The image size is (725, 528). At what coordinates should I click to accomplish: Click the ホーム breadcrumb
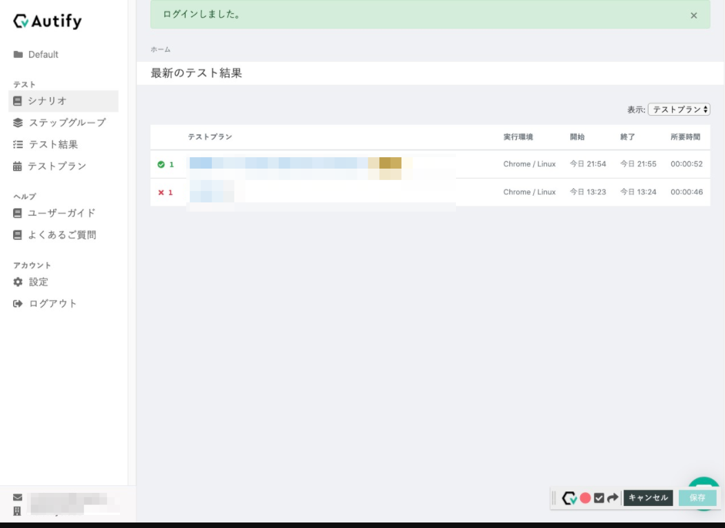pos(161,50)
